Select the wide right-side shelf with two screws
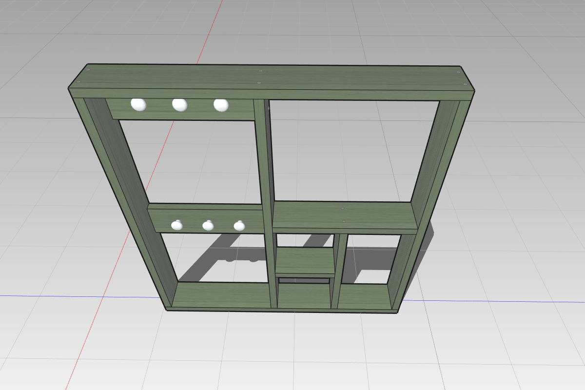Image resolution: width=585 pixels, height=390 pixels. pos(345,217)
